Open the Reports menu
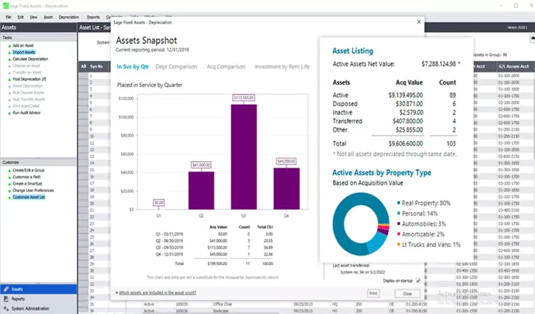The height and width of the screenshot is (314, 535). (x=93, y=17)
